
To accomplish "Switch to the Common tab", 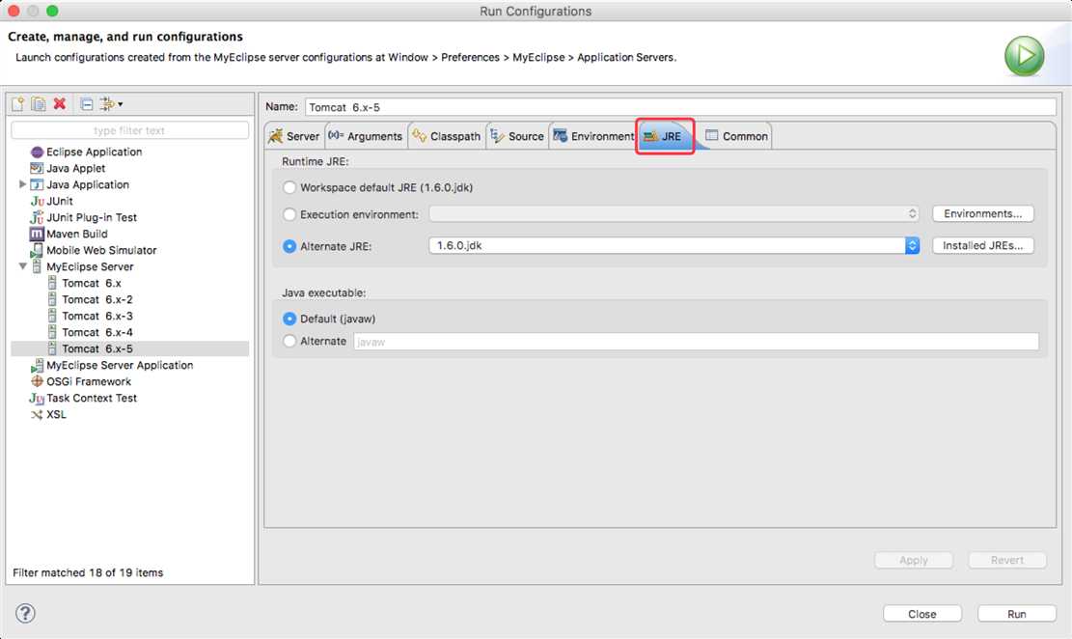I will point(736,136).
